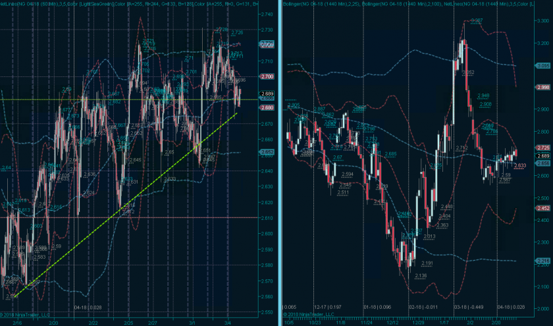Click the 3/4 date label
This screenshot has height=326, width=553.
[x=228, y=323]
